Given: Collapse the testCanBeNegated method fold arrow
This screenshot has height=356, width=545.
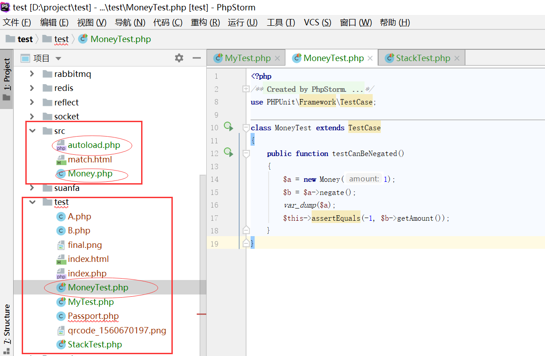Looking at the screenshot, I should 246,153.
